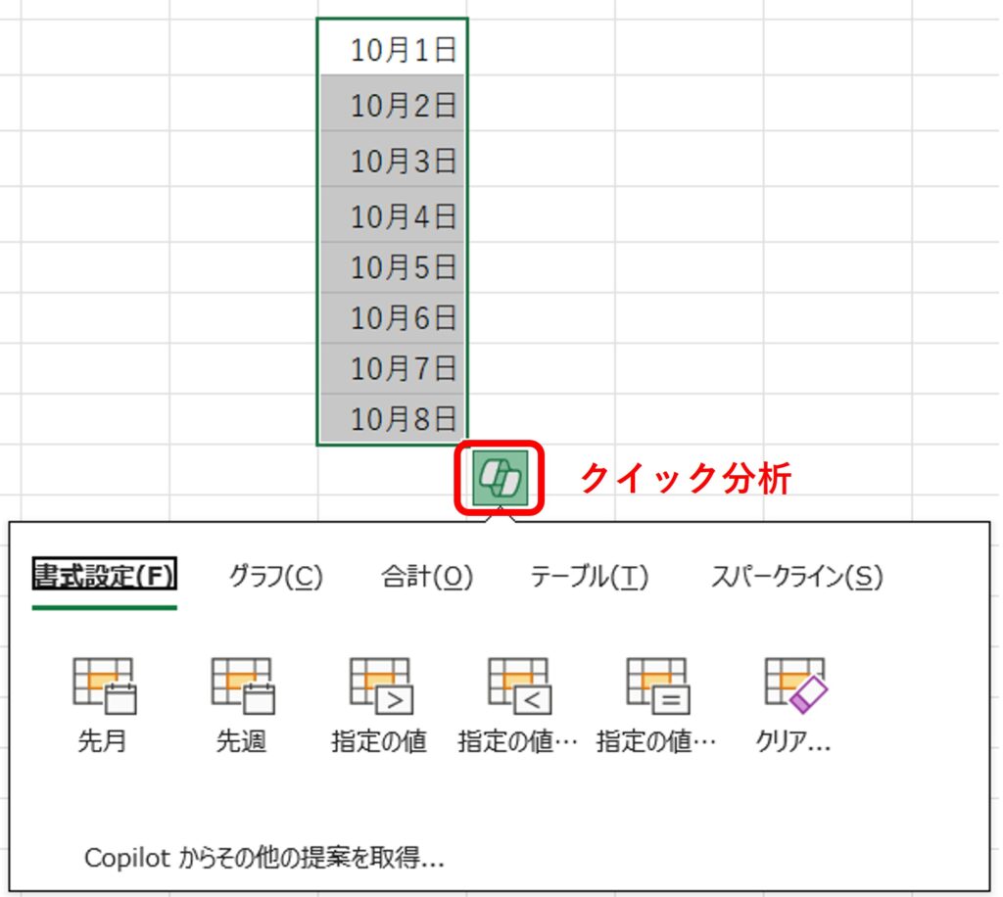Pick the cell showing 10月7日

pos(393,368)
